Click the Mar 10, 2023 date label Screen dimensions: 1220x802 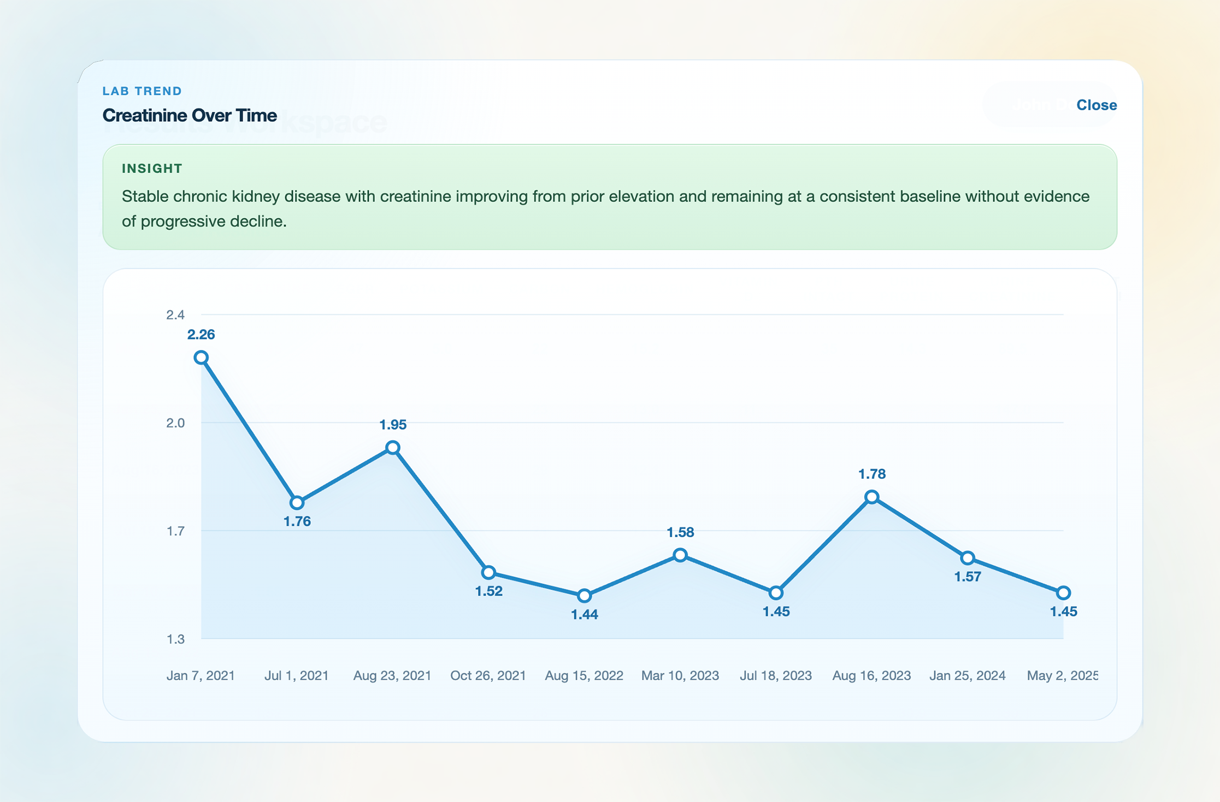pyautogui.click(x=680, y=675)
